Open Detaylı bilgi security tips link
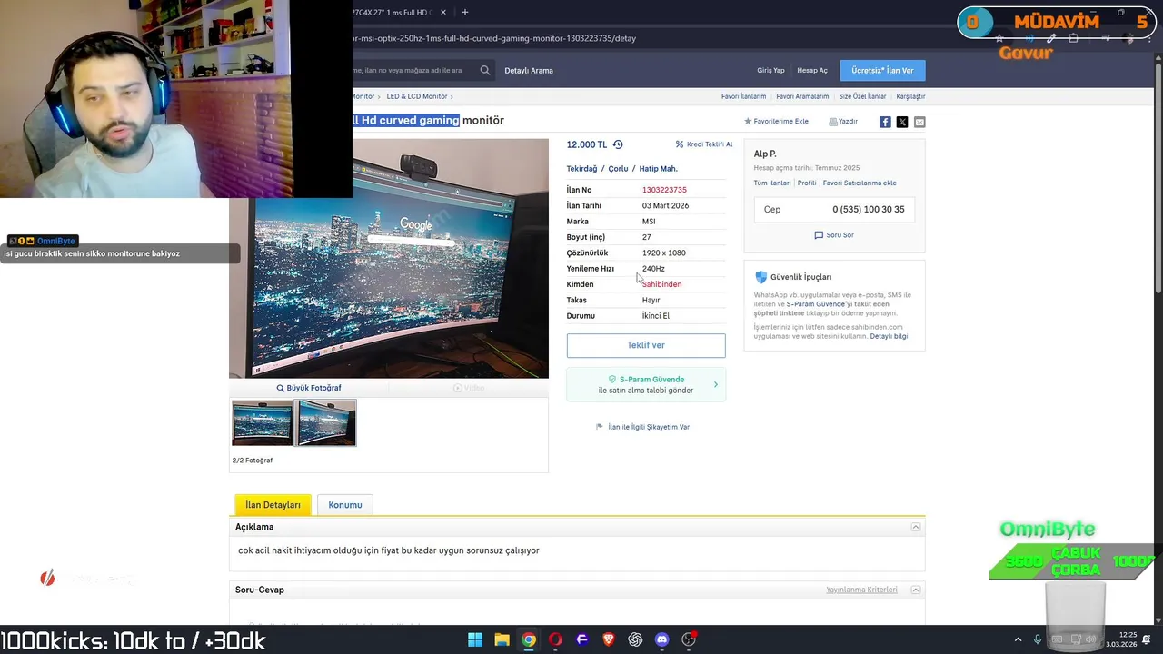The height and width of the screenshot is (654, 1163). [889, 336]
